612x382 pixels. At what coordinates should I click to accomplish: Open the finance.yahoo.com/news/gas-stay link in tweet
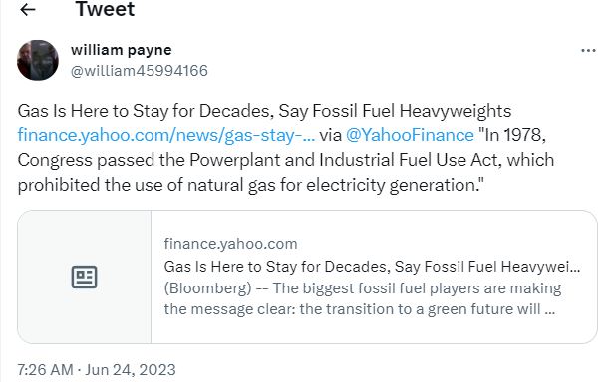(166, 135)
